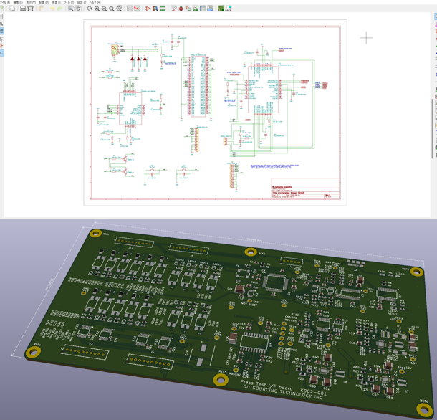The width and height of the screenshot is (437, 420).
Task: Open the find and replace icon
Action: point(78,9)
